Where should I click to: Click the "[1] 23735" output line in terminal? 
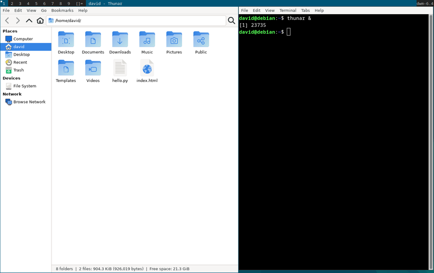click(x=253, y=25)
